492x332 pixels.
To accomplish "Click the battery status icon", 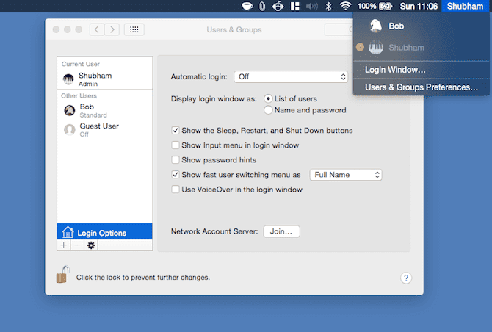I will pos(386,6).
